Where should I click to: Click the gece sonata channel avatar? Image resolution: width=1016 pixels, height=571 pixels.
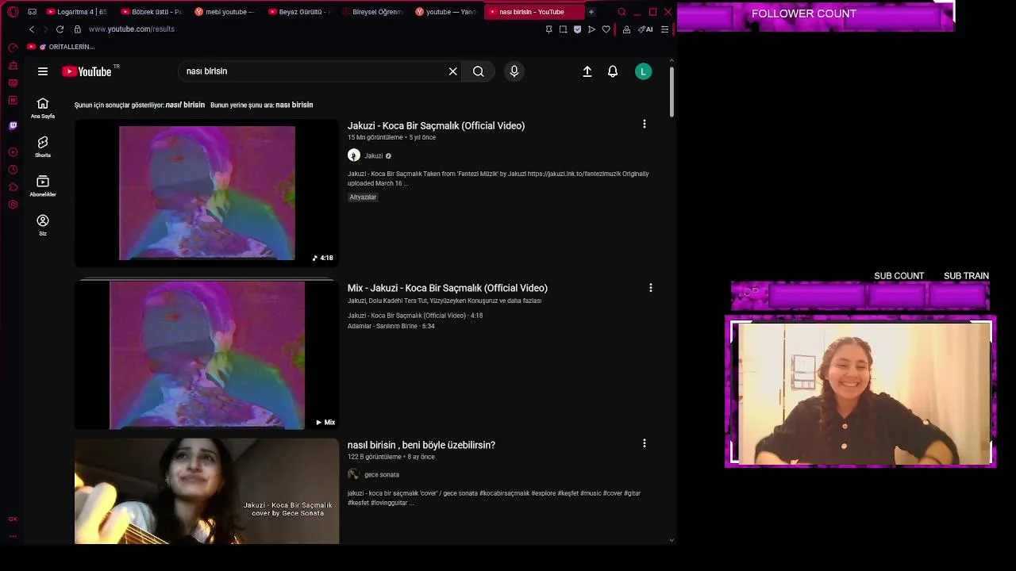[x=354, y=474]
